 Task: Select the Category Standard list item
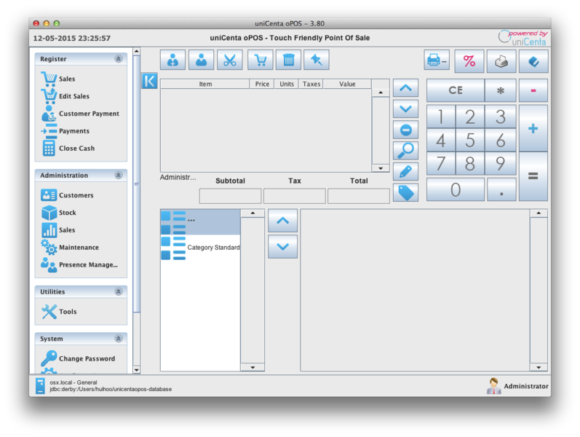(200, 248)
